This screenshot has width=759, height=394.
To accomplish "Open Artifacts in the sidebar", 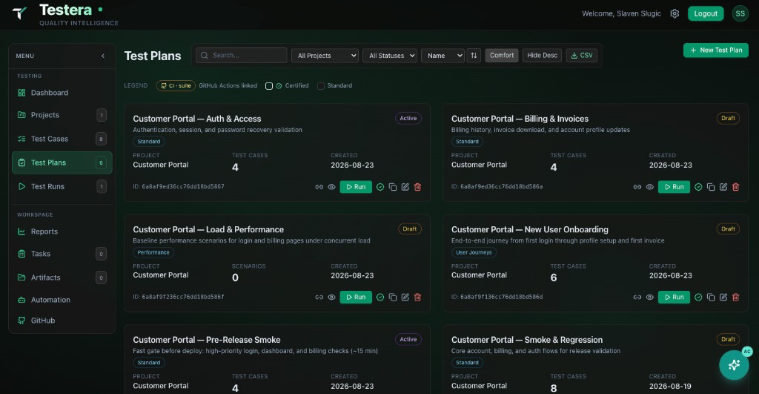I will tap(62, 278).
